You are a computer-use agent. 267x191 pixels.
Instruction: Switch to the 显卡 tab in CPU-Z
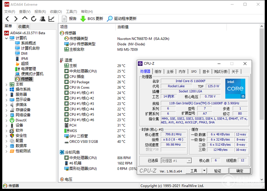(x=206, y=72)
